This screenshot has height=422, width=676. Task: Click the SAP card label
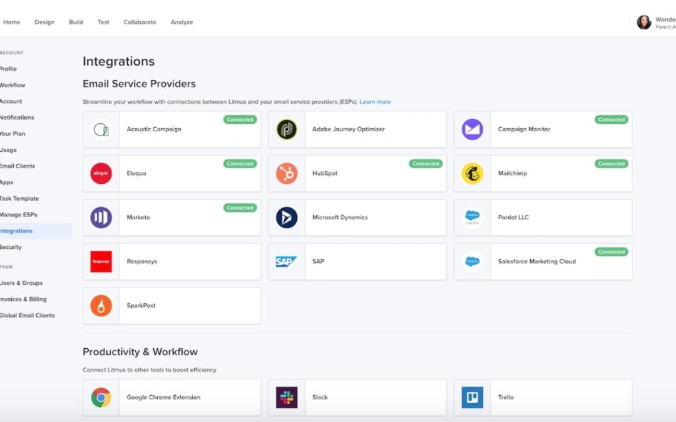point(318,261)
